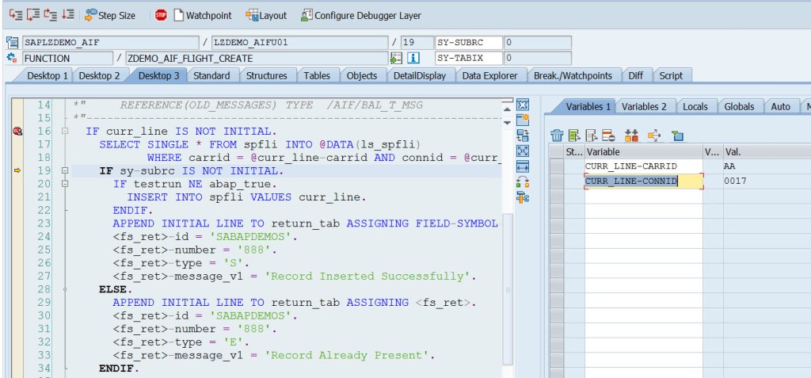This screenshot has height=378, width=811.
Task: Click the replace tool icon beside source editor
Action: coord(523,136)
